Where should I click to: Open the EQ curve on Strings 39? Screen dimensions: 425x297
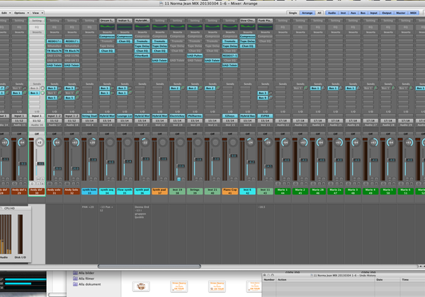(195, 27)
